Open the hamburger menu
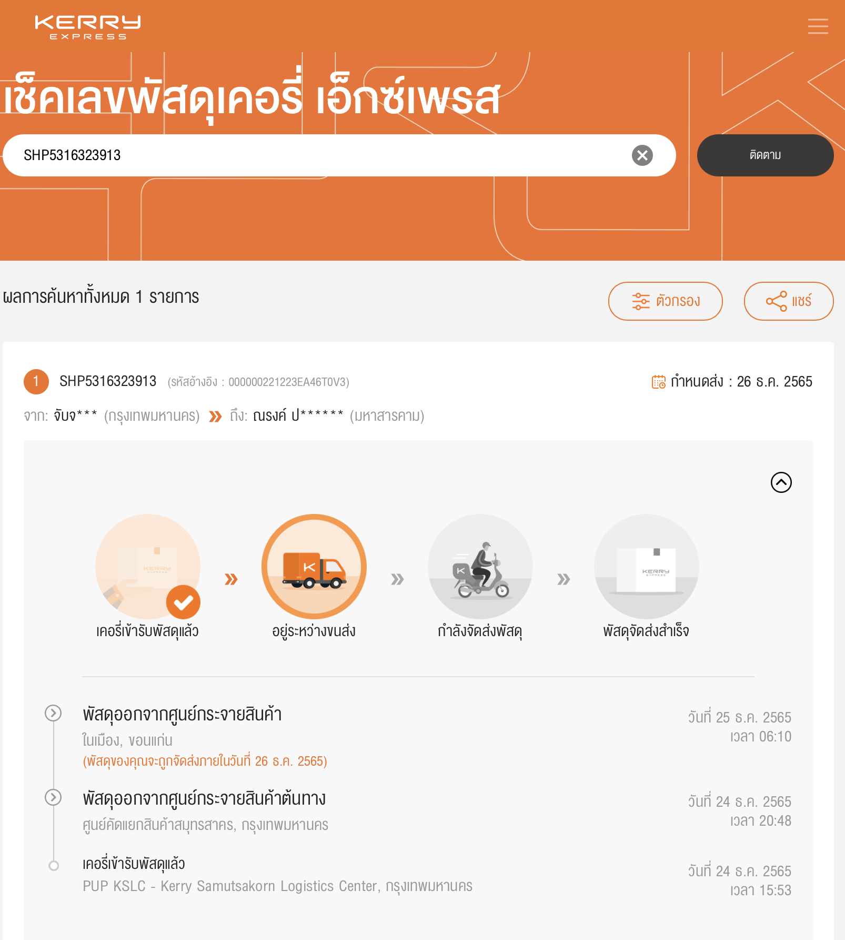The width and height of the screenshot is (845, 940). (818, 26)
